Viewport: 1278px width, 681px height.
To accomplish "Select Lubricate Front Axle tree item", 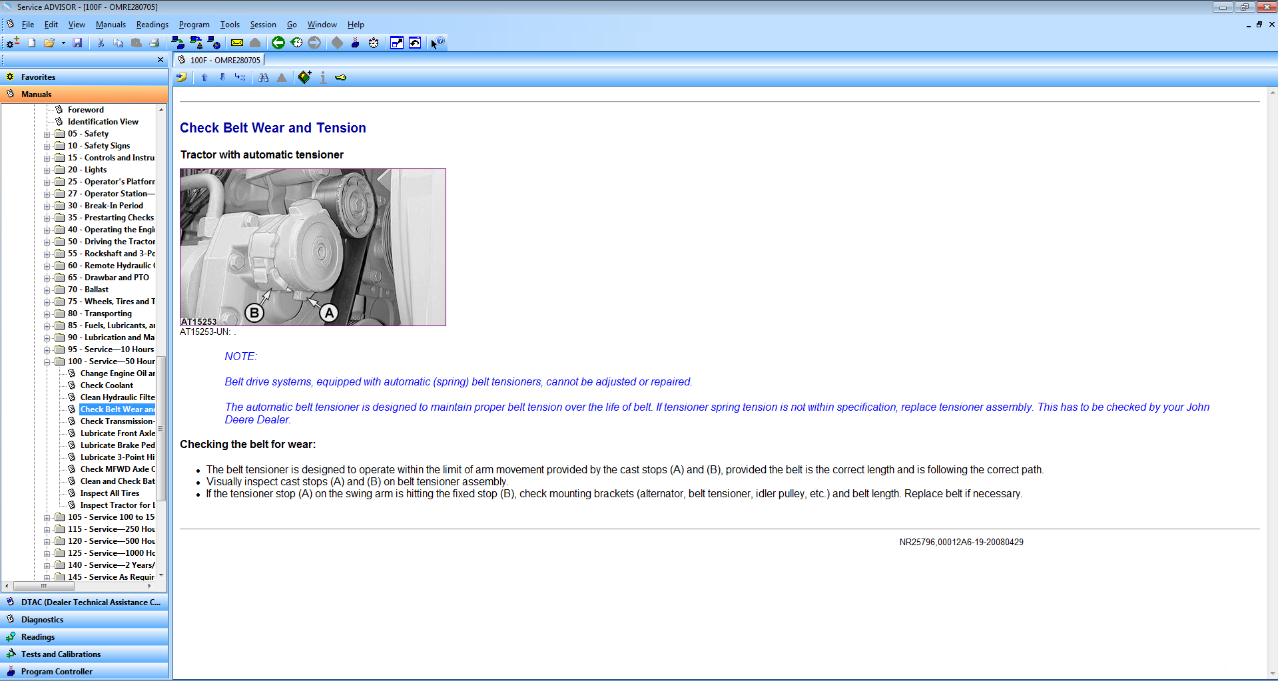I will (118, 433).
